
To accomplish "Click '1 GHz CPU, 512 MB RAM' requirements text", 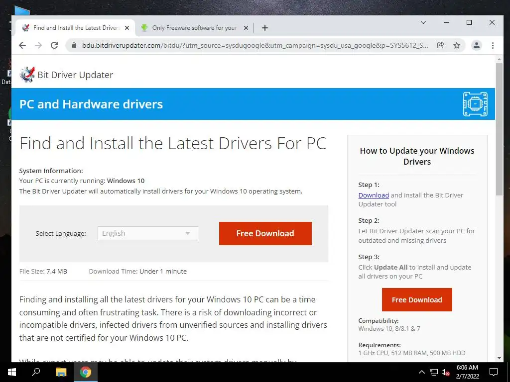I will click(x=412, y=353).
